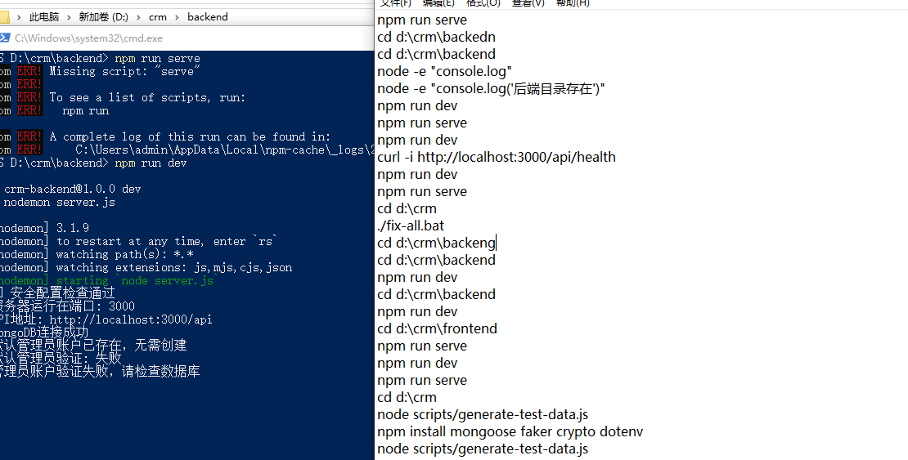Click the 'cd d:\crm' line above ./fix-all.bat
The image size is (908, 460).
tap(407, 209)
